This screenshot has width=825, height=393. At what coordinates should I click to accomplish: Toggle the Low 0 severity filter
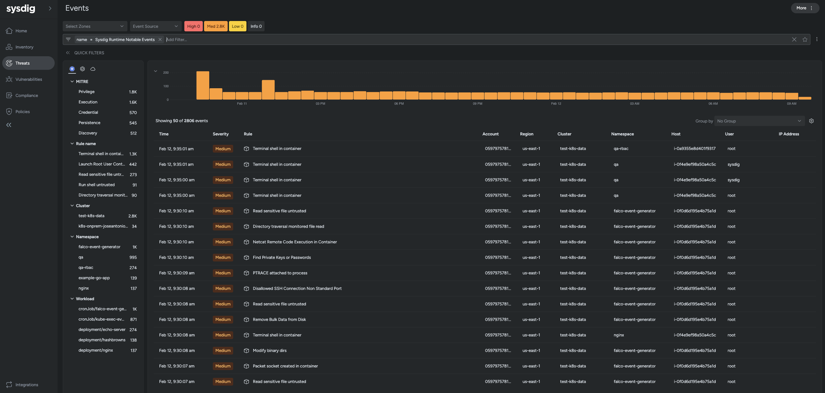[237, 27]
